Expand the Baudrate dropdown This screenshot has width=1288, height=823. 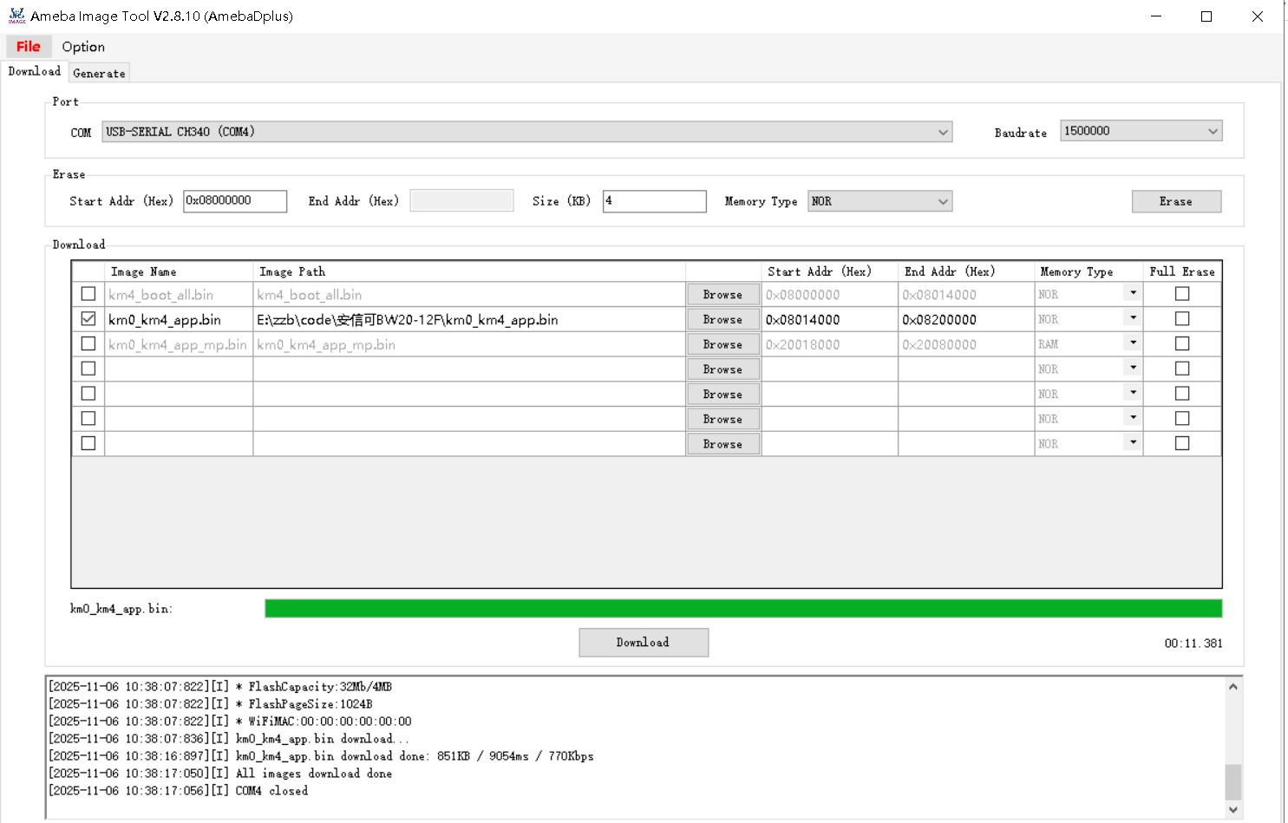[x=1212, y=131]
